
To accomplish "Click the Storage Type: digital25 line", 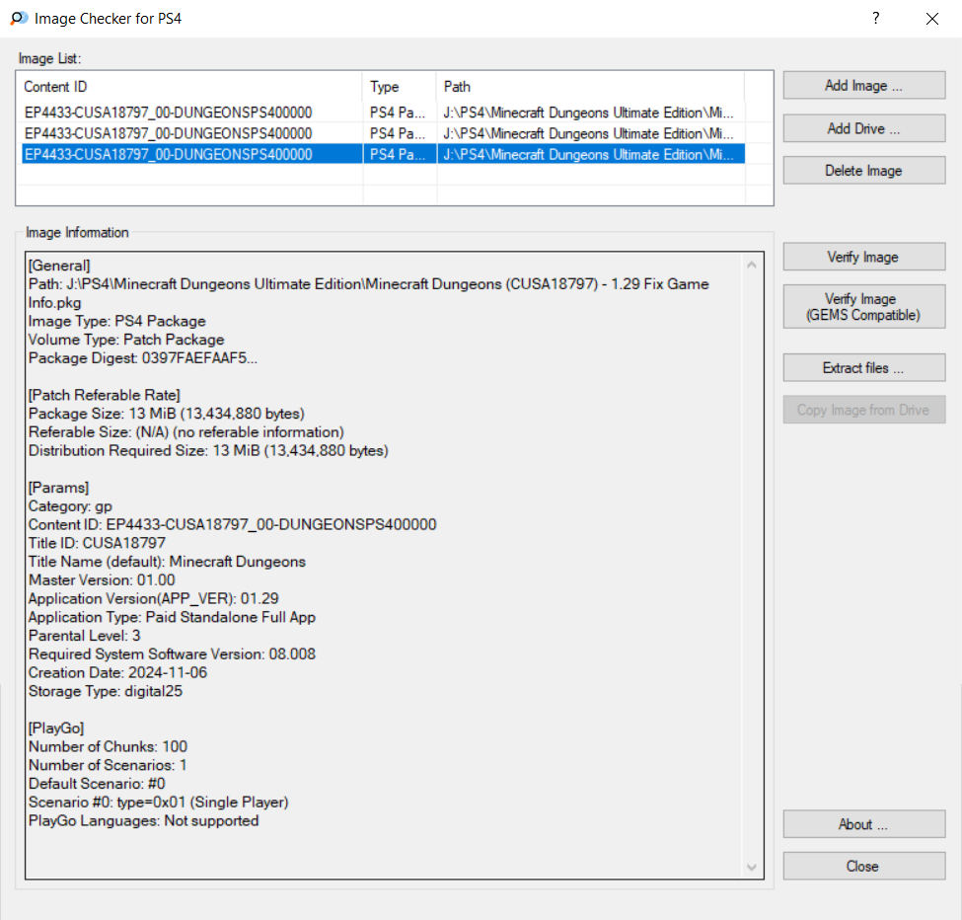I will 106,691.
